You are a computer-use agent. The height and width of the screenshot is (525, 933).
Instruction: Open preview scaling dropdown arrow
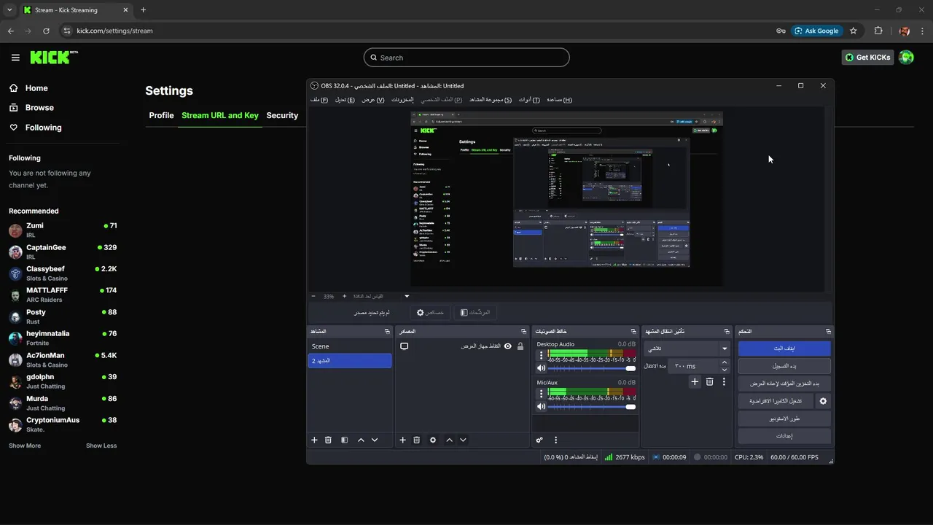[x=407, y=296]
